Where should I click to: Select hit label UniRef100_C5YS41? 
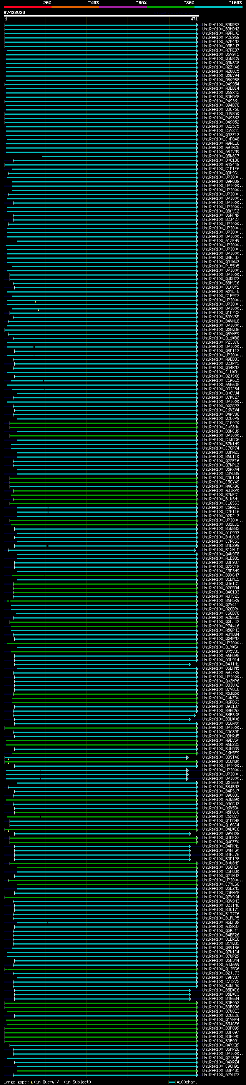pyautogui.click(x=220, y=130)
